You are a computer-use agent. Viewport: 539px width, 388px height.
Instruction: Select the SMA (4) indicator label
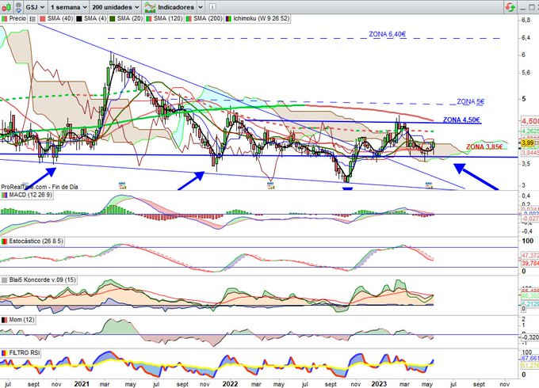tap(91, 18)
